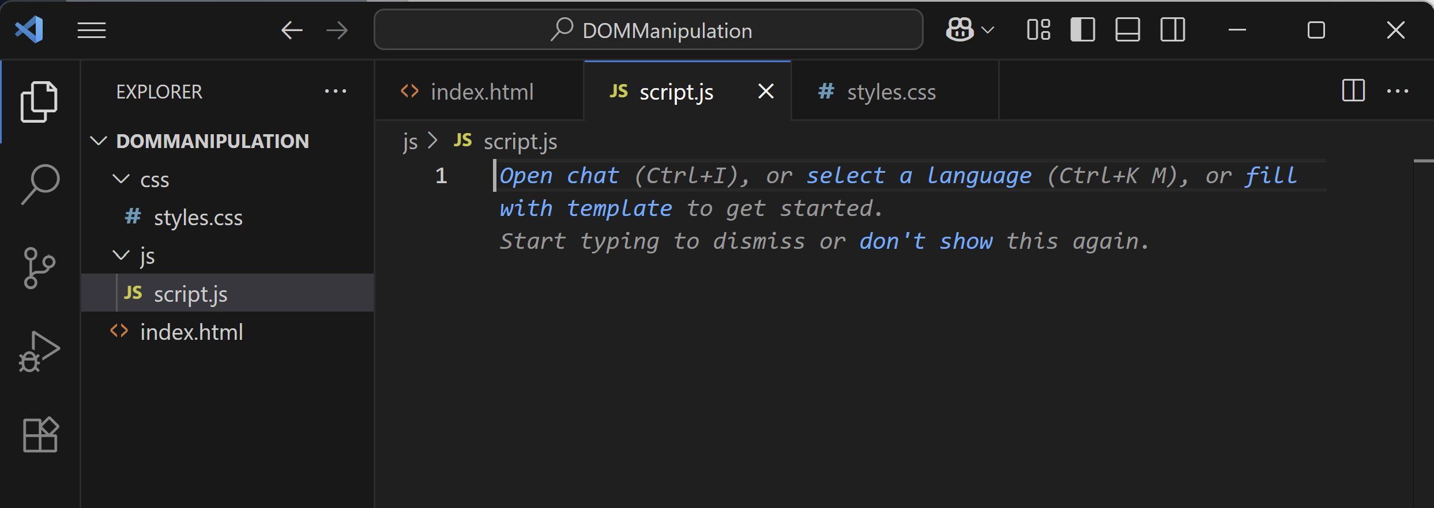Go back with the left arrow

click(x=292, y=30)
